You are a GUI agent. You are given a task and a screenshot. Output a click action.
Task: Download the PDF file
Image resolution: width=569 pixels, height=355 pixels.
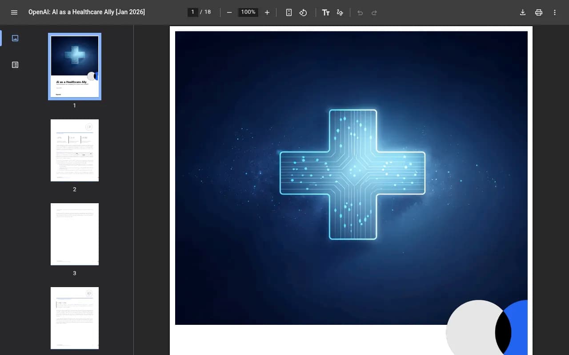tap(523, 12)
